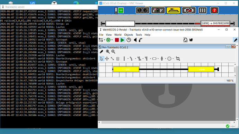Open the ECoS locomotive speedometer screen
This screenshot has height=134, width=239.
142,10
